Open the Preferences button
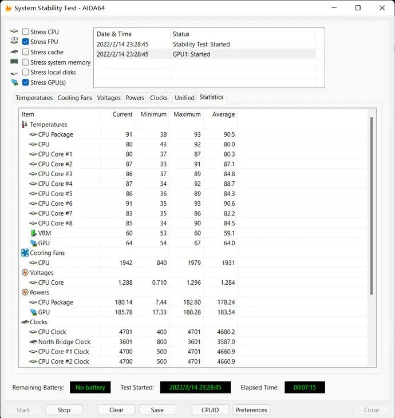This screenshot has height=418, width=395. (x=251, y=410)
